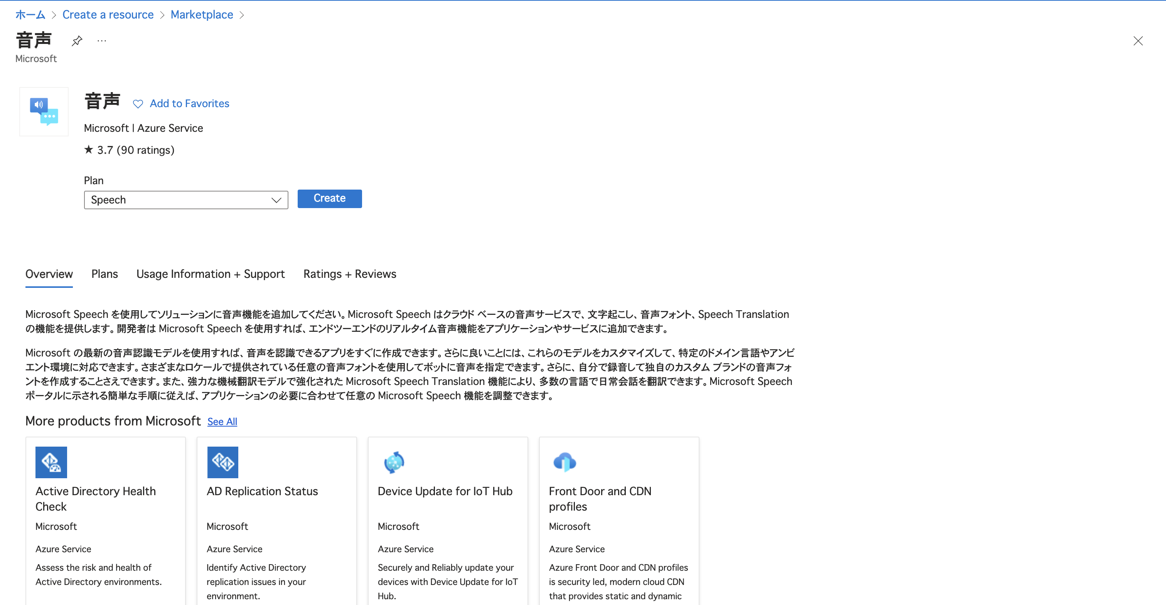Select the Overview tab
Image resolution: width=1166 pixels, height=605 pixels.
click(49, 274)
